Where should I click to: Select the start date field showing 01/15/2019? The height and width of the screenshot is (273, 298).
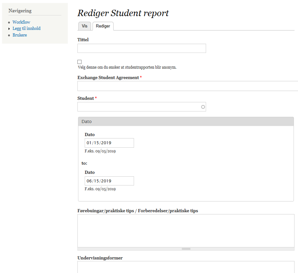coord(109,143)
